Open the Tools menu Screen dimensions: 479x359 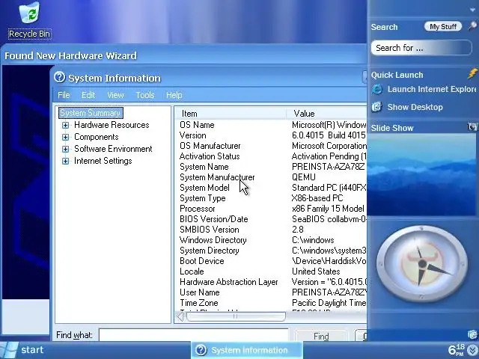click(145, 95)
